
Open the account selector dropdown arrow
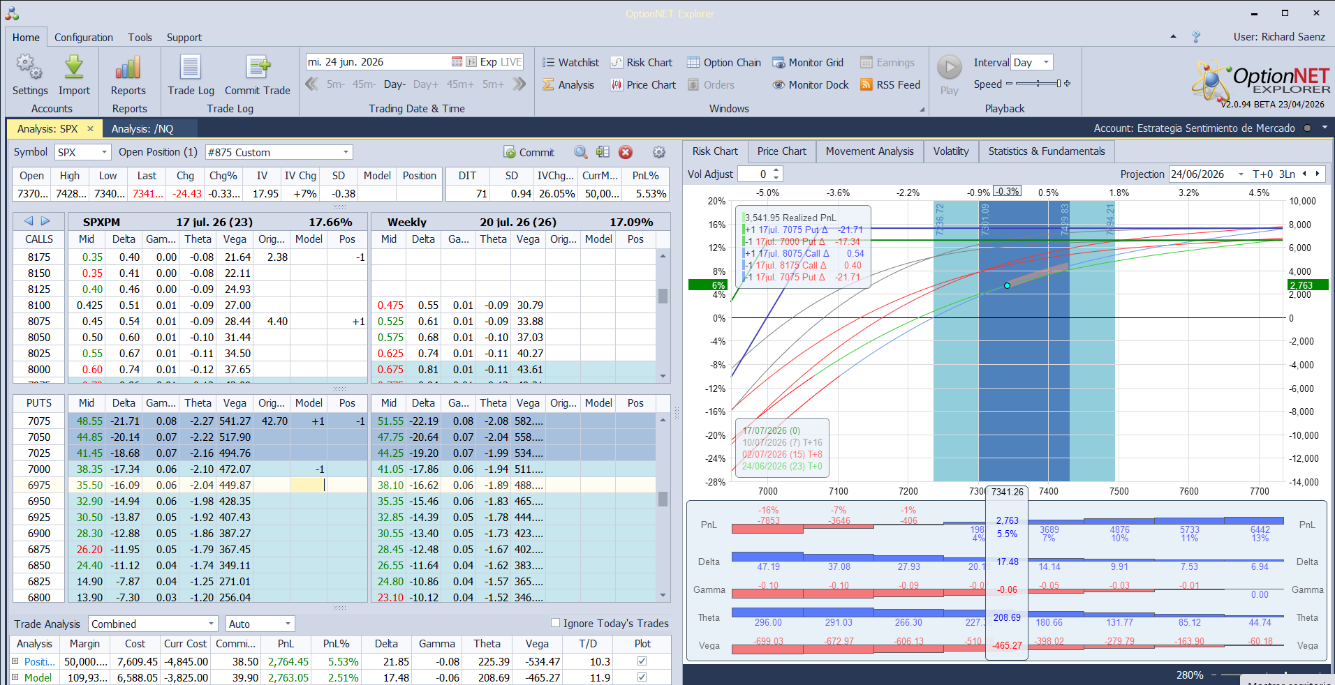(x=1324, y=128)
